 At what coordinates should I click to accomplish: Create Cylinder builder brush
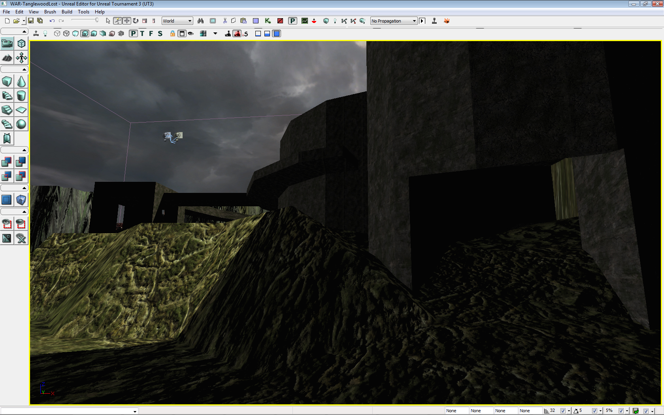(21, 96)
